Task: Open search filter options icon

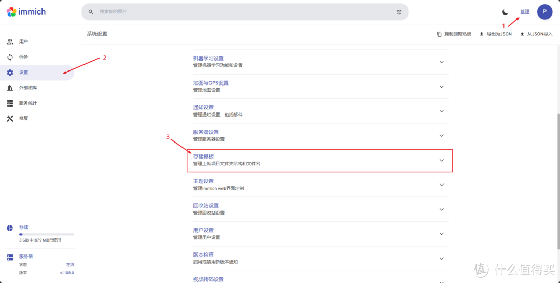Action: point(399,12)
